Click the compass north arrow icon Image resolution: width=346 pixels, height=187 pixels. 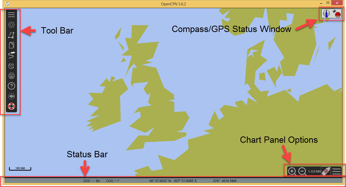pyautogui.click(x=326, y=13)
